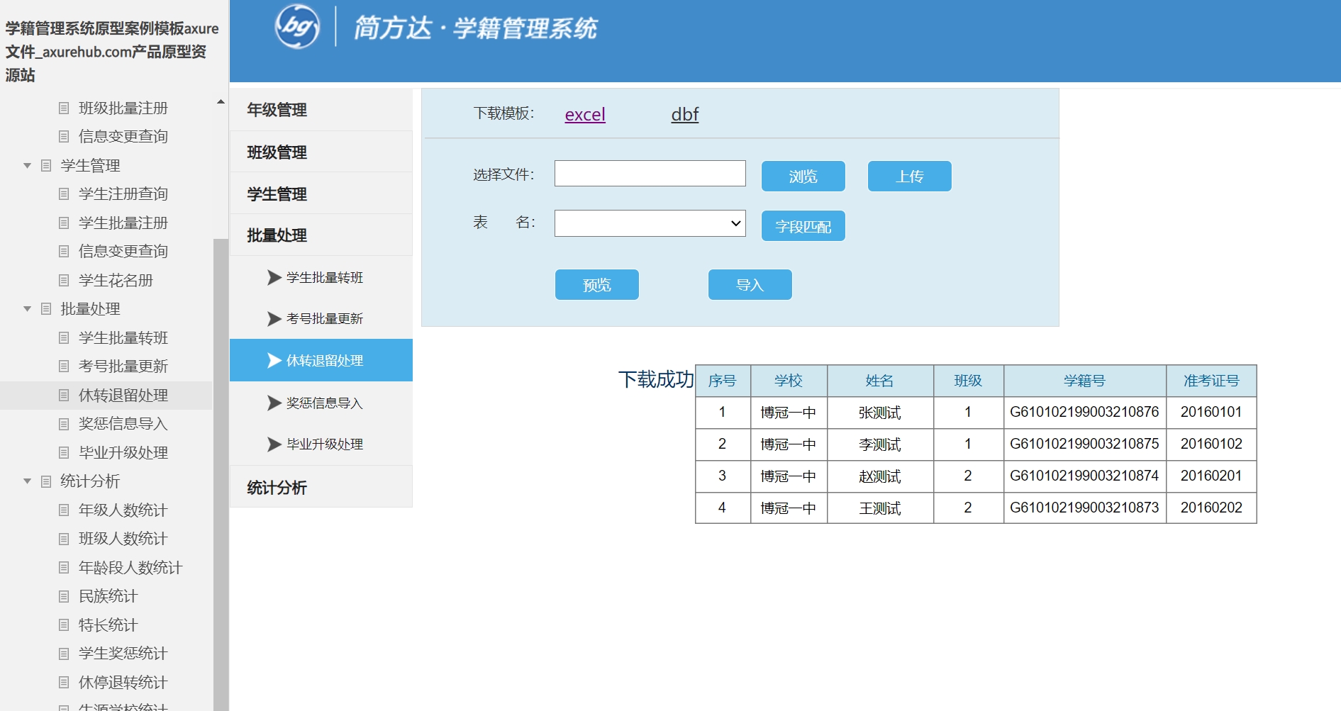1341x711 pixels.
Task: Open 考号批量更新 in sidebar tree
Action: pos(123,366)
